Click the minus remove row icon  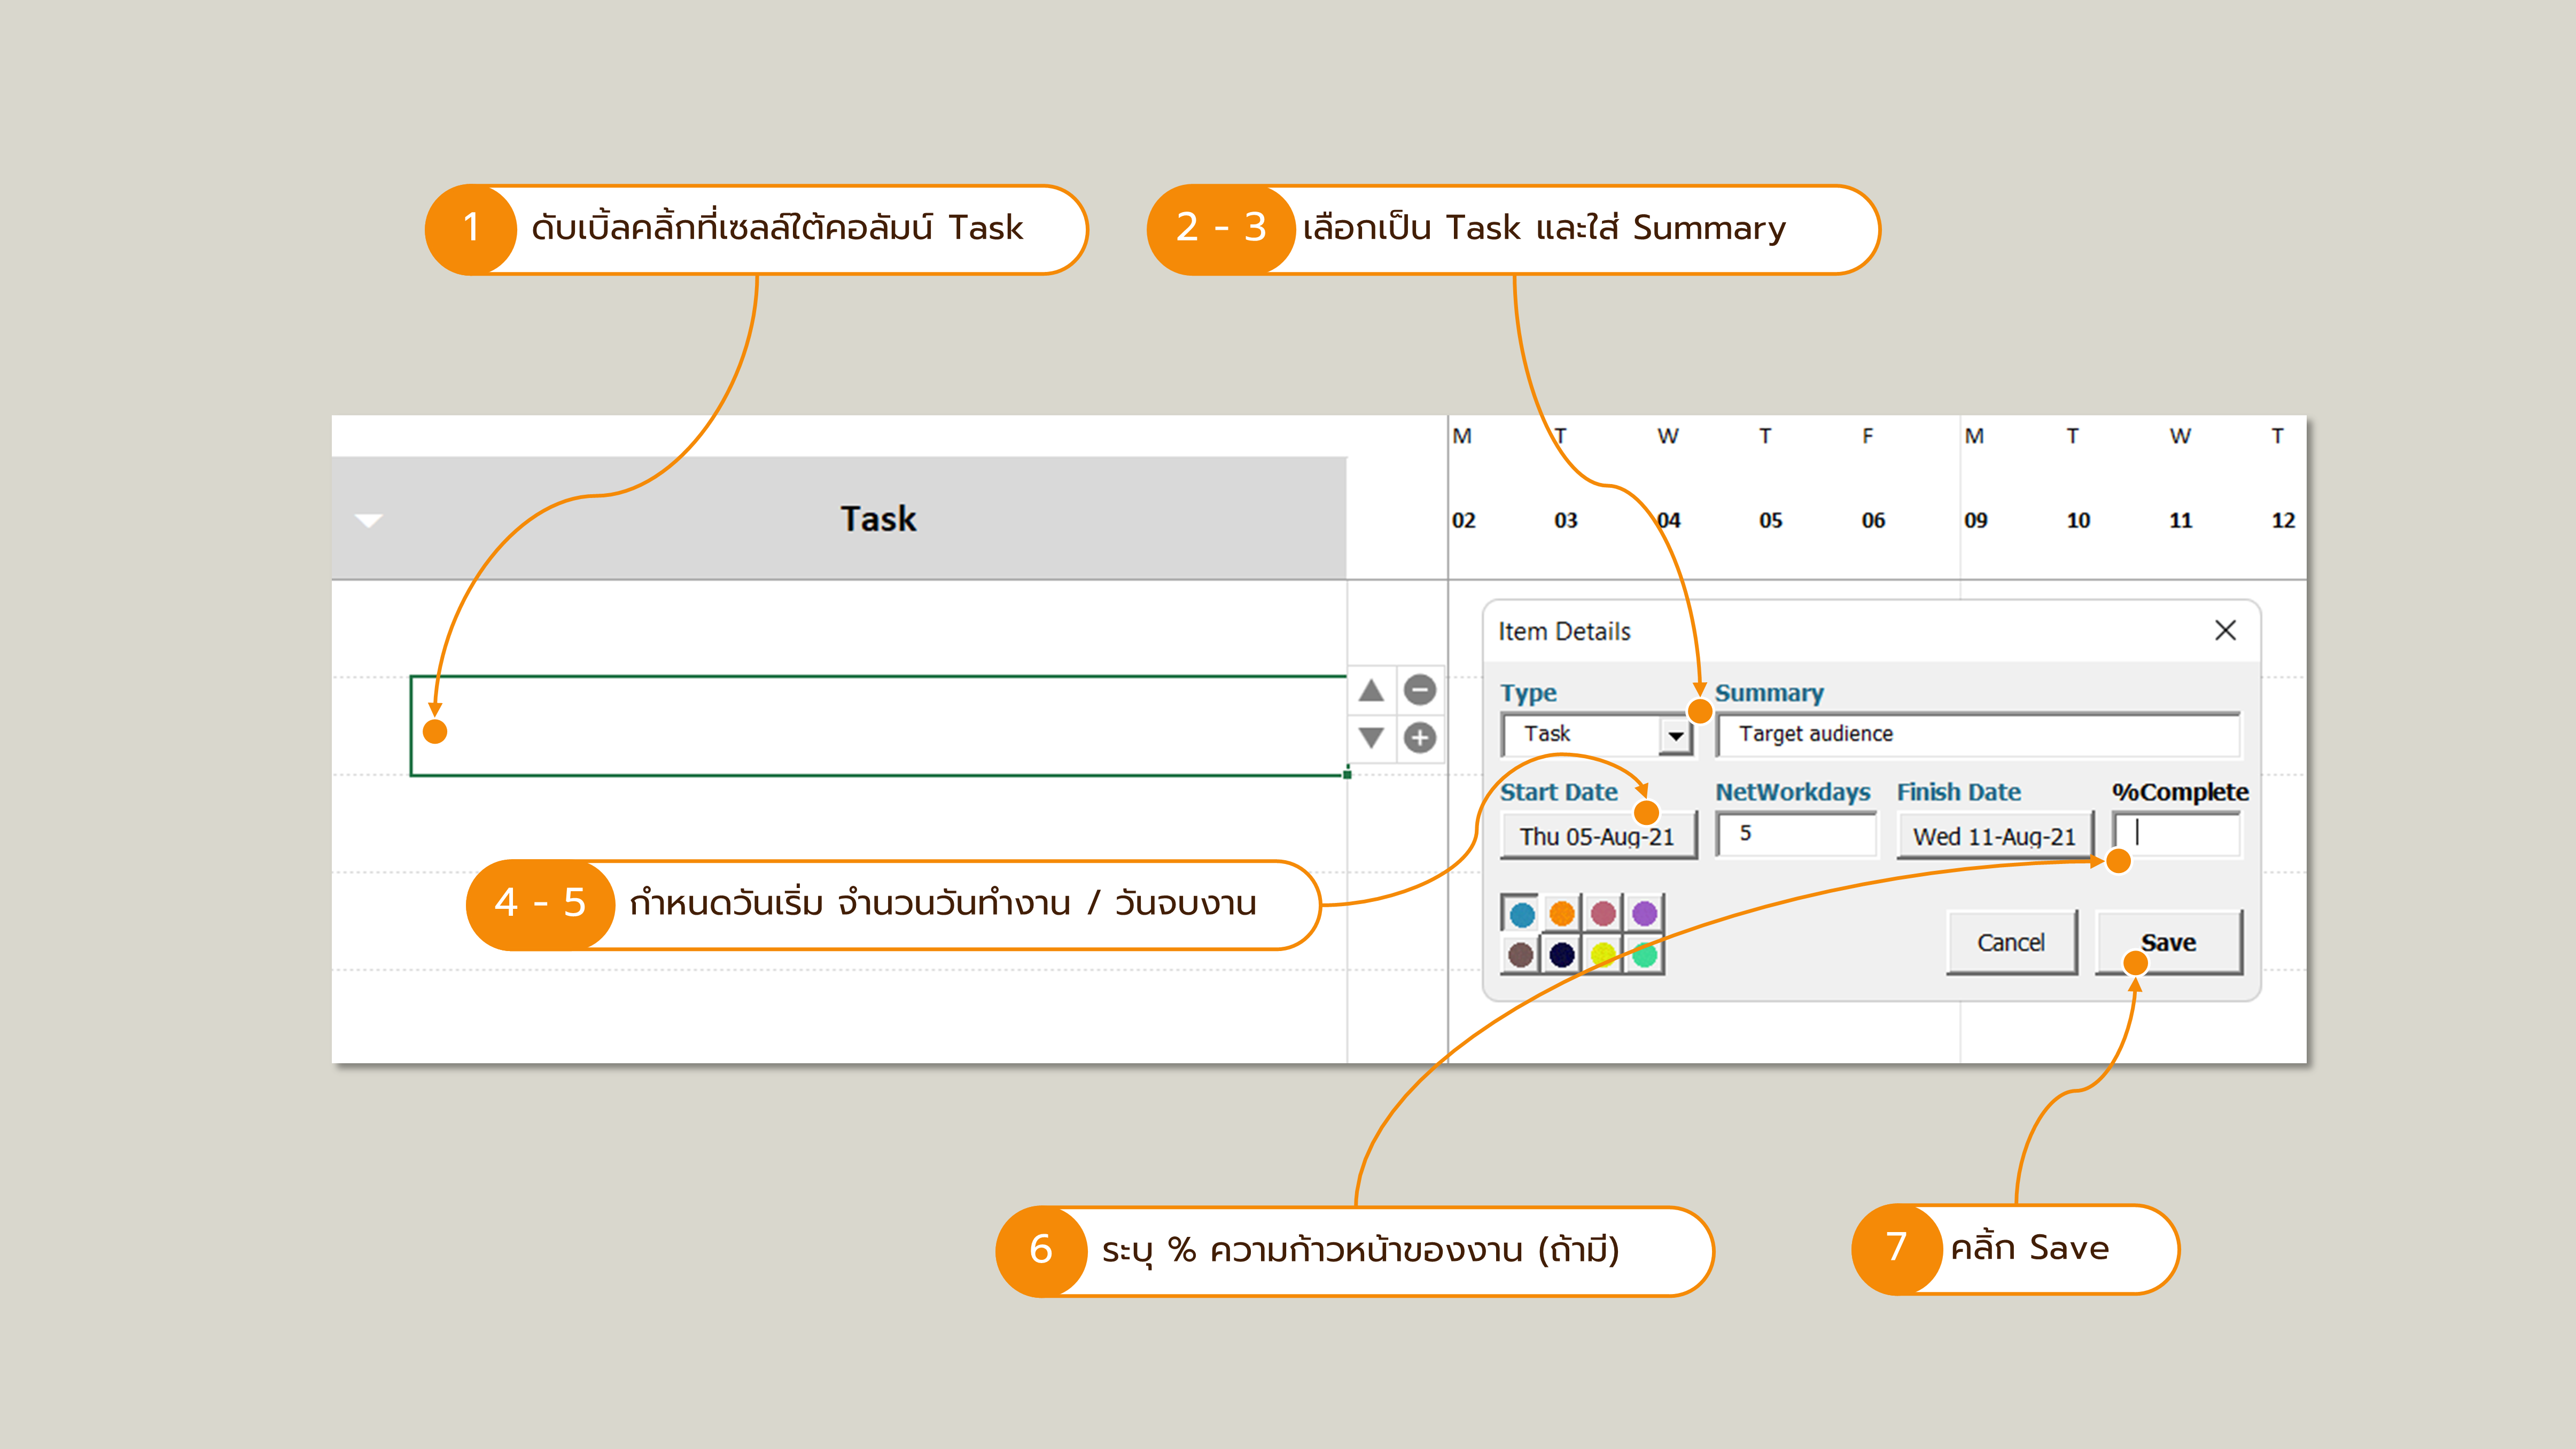(x=1419, y=690)
